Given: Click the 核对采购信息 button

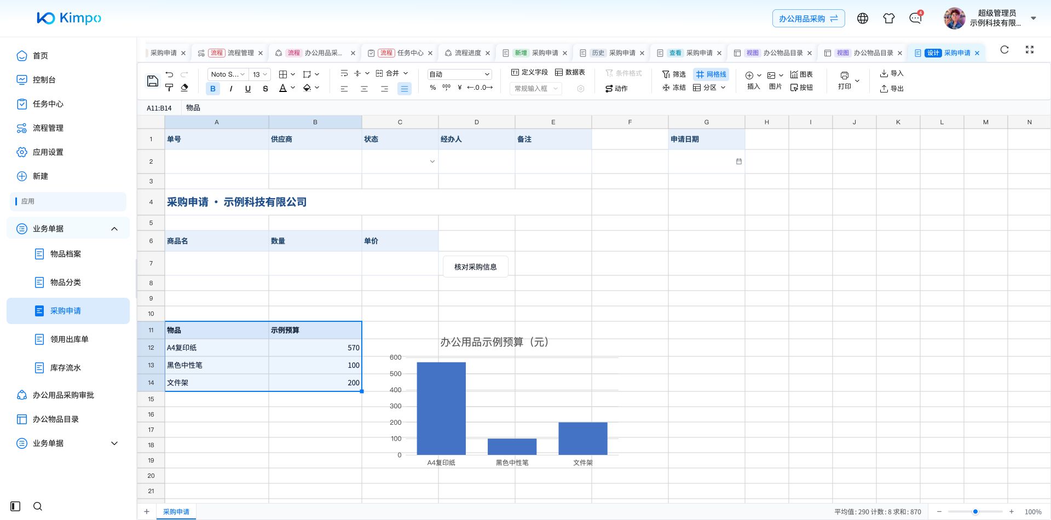Looking at the screenshot, I should click(x=476, y=267).
